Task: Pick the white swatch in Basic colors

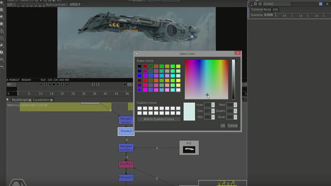Action: click(x=178, y=90)
